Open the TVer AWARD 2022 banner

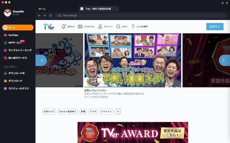[133, 133]
